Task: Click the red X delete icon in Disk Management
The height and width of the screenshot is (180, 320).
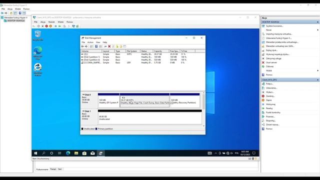Action: tap(109, 46)
